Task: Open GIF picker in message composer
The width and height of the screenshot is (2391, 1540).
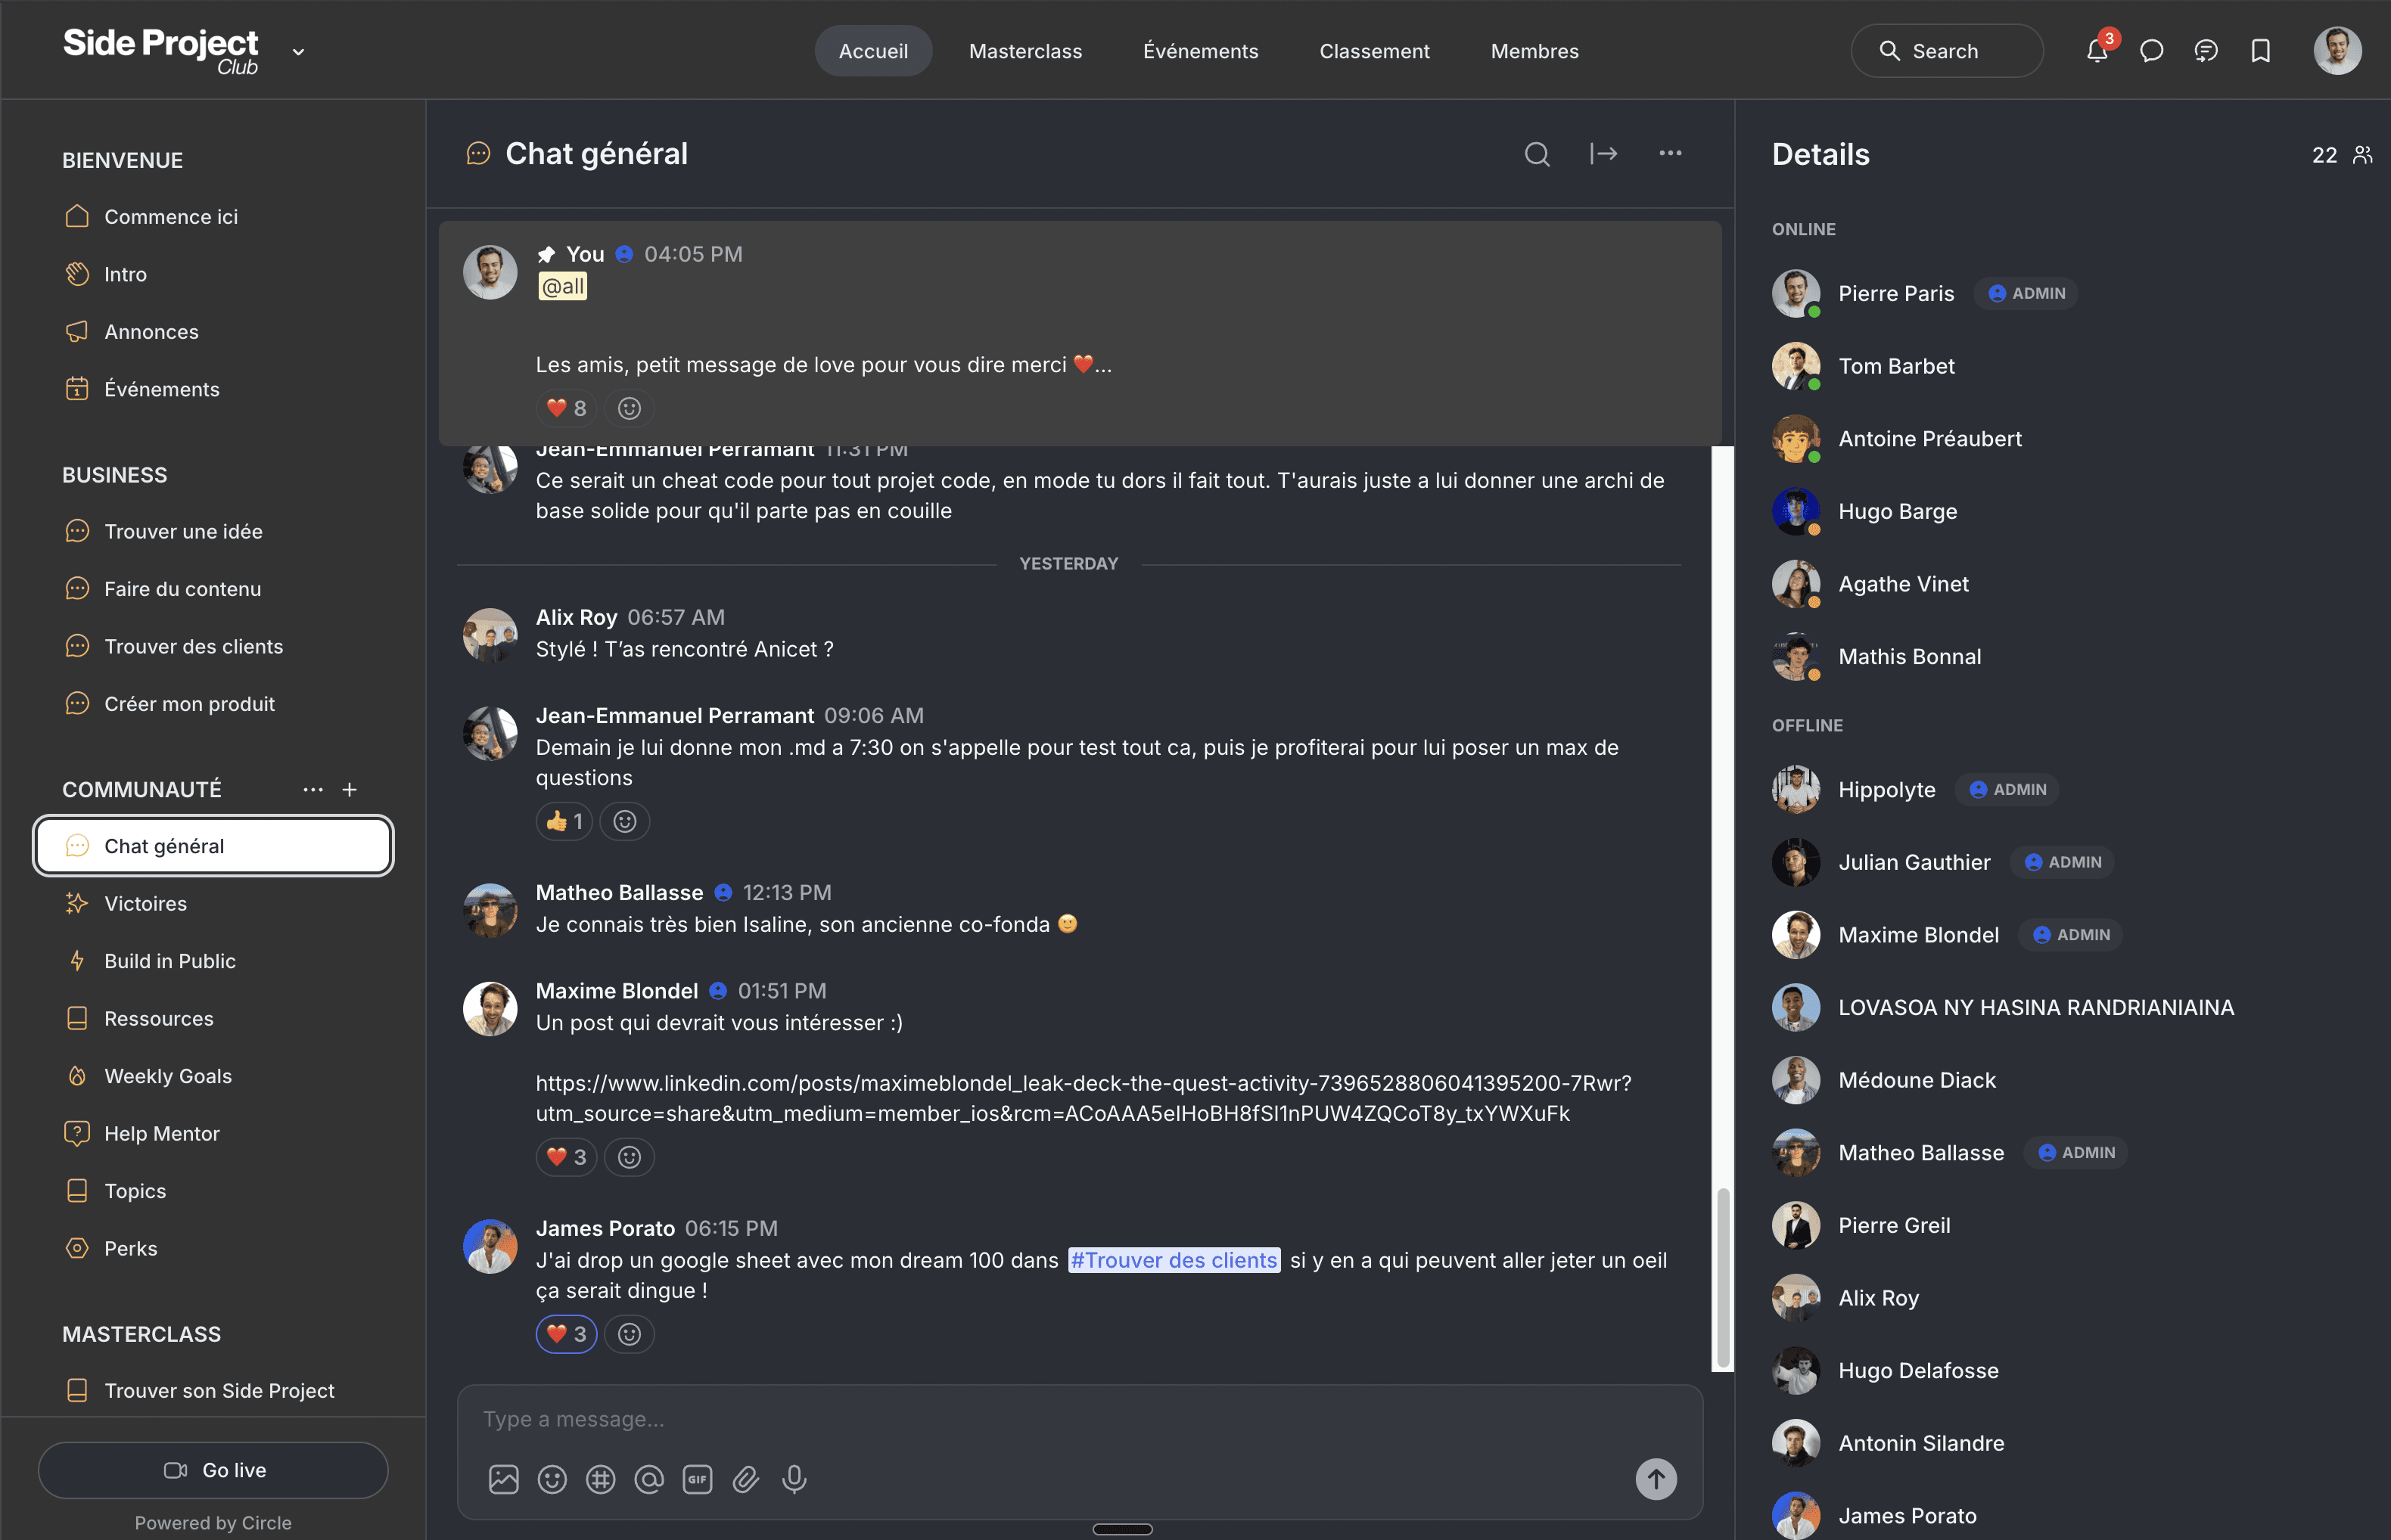Action: pyautogui.click(x=698, y=1479)
